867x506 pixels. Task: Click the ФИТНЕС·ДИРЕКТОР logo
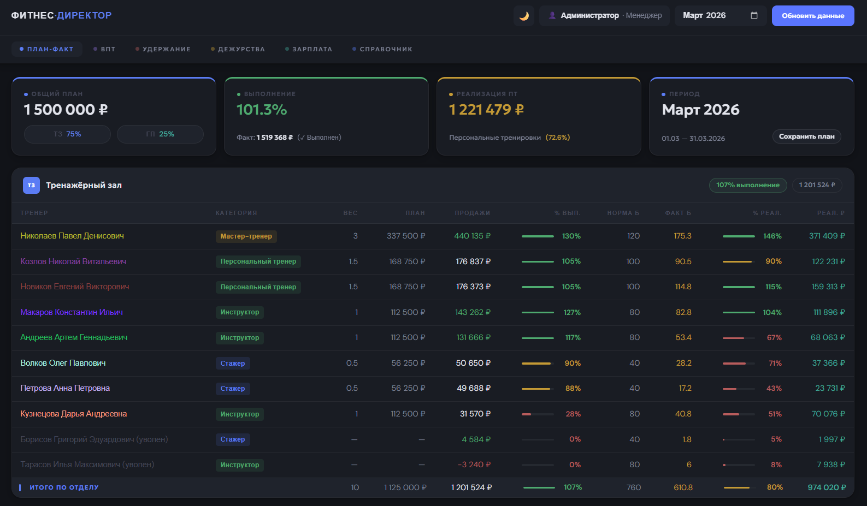pyautogui.click(x=61, y=15)
